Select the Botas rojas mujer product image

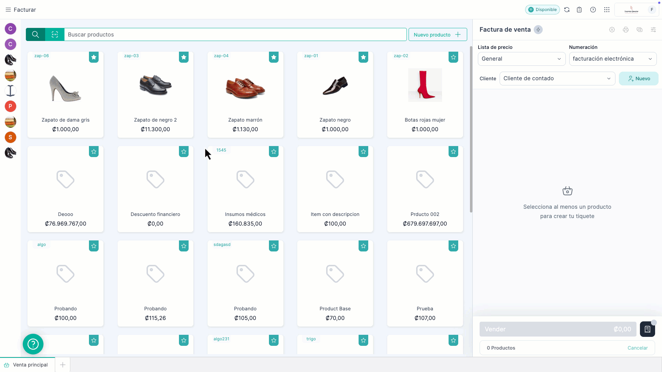[x=425, y=85]
